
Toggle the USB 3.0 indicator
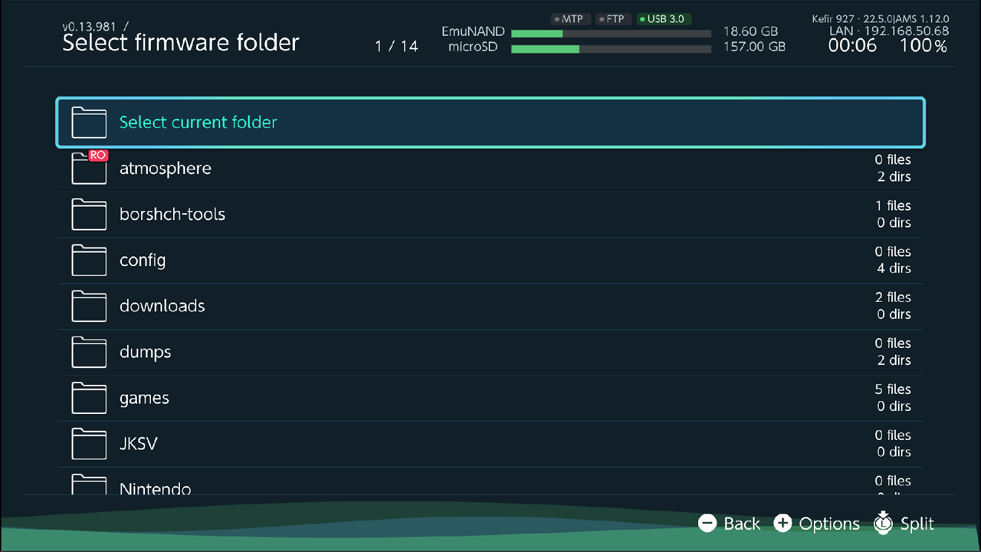click(x=664, y=19)
